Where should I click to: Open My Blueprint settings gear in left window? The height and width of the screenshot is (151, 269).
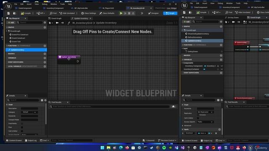coord(45,22)
